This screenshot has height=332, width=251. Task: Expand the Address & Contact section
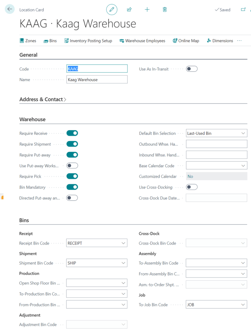point(43,100)
